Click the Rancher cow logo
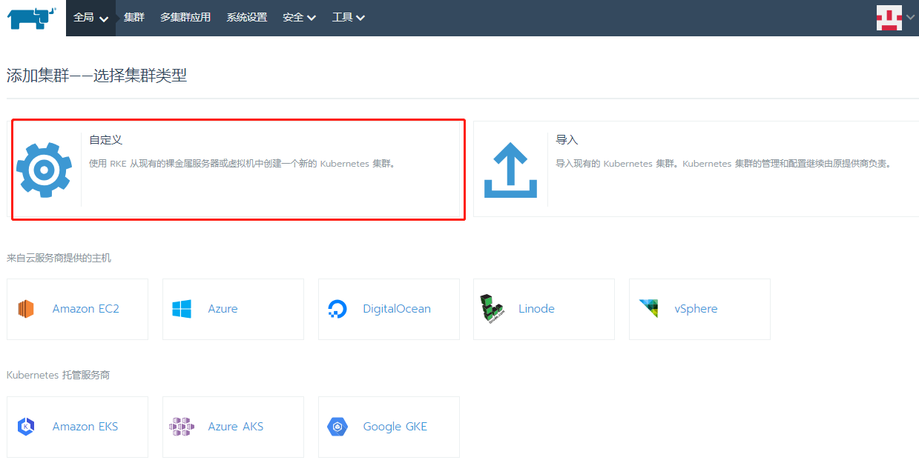 click(x=32, y=18)
